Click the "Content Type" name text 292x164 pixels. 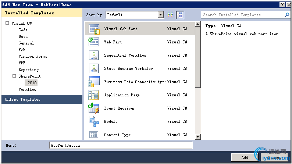coord(118,135)
